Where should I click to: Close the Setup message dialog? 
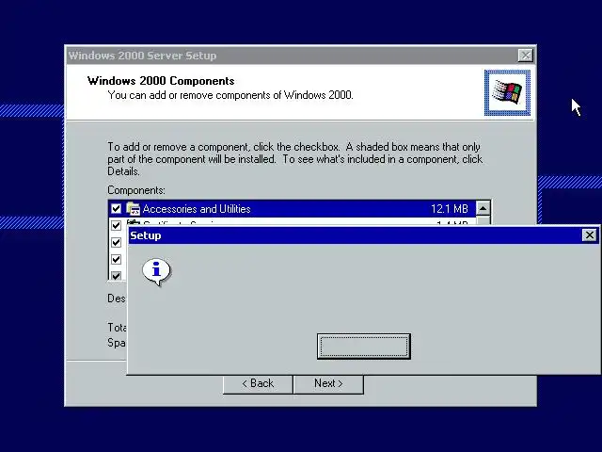590,234
